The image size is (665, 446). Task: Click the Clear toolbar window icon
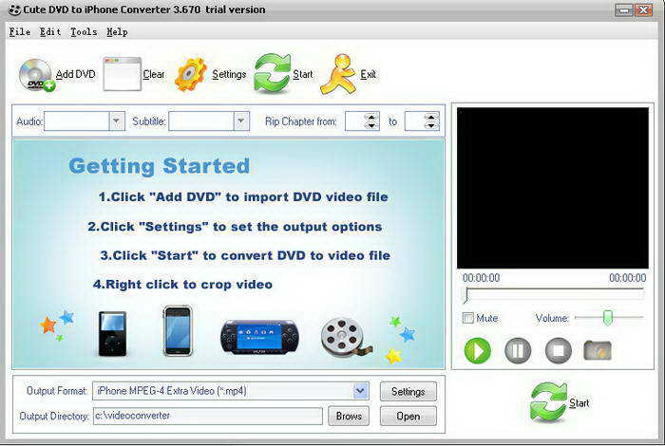click(x=123, y=74)
